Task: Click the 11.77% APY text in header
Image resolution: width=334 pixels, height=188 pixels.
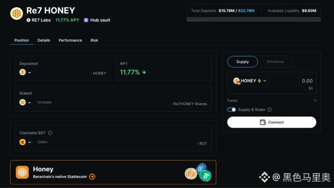Action: pos(67,20)
